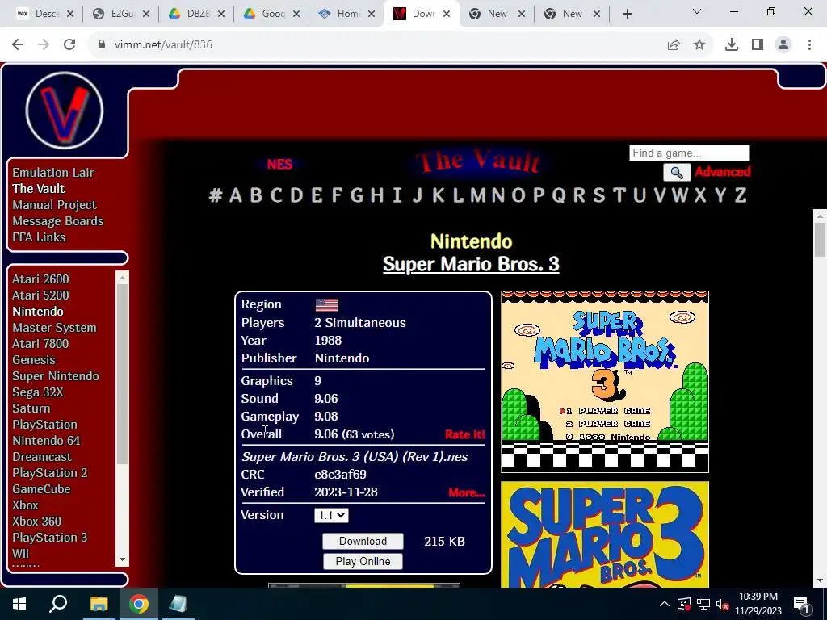Open Emulation Lair in sidebar
Image resolution: width=827 pixels, height=620 pixels.
(53, 173)
